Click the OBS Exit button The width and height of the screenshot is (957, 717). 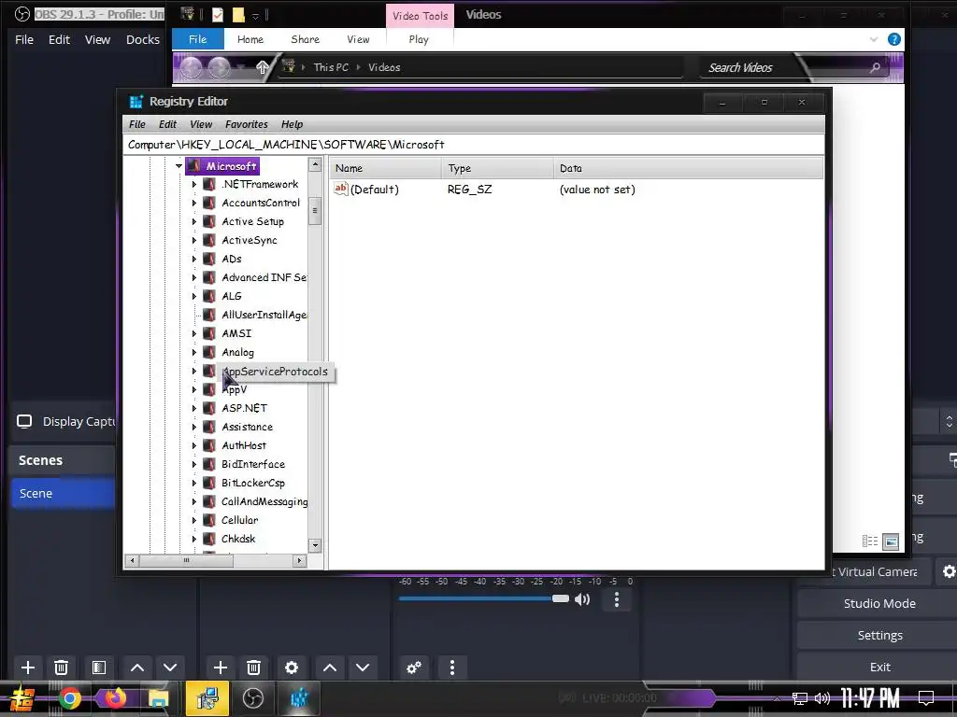point(879,667)
